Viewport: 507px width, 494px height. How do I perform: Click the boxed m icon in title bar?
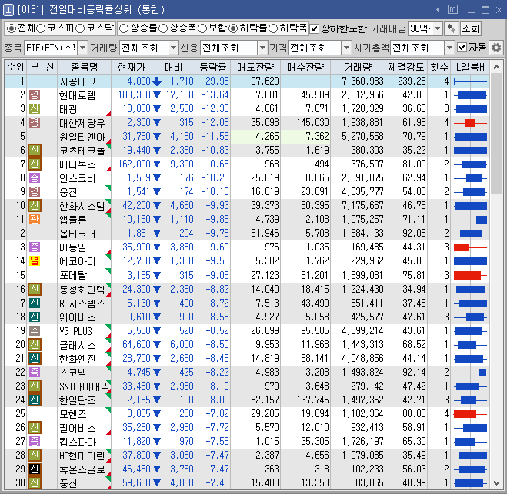[x=452, y=10]
